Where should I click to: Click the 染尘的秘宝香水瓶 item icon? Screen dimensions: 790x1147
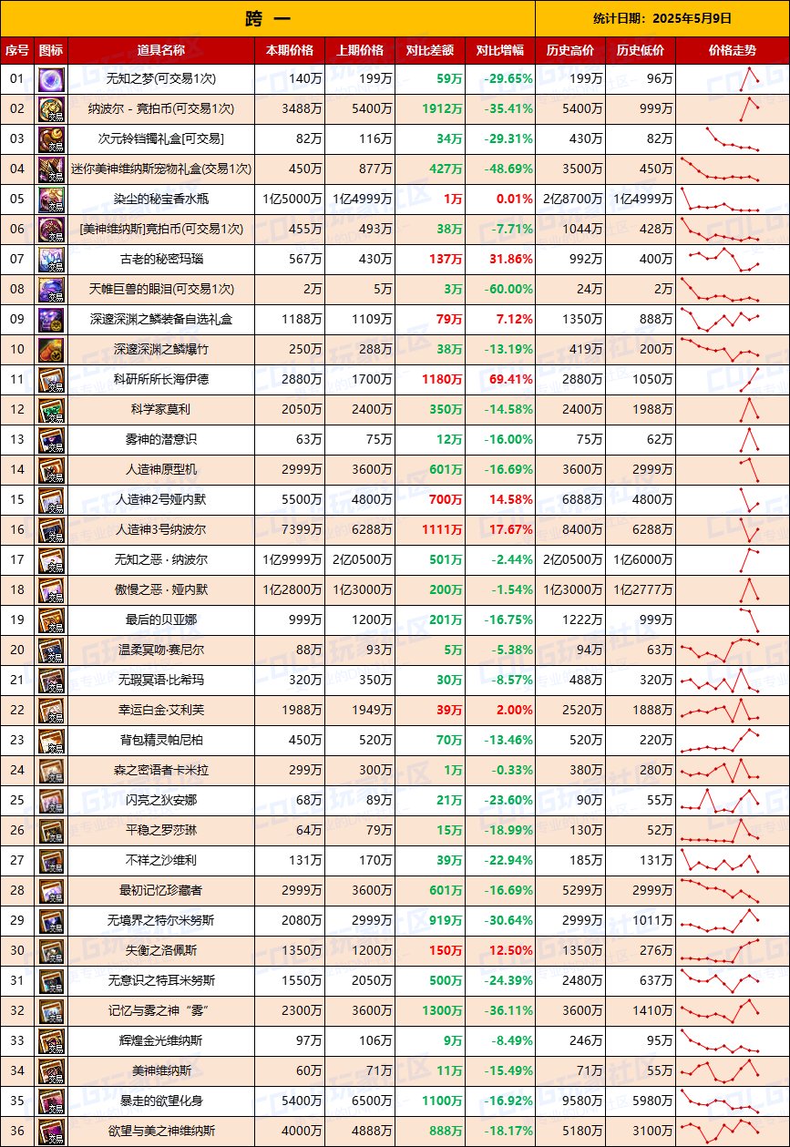[x=50, y=200]
